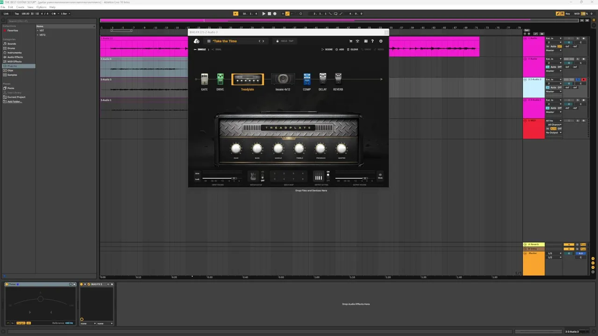598x336 pixels.
Task: Fold track 5 MIDI with its arrow
Action: pos(525,120)
